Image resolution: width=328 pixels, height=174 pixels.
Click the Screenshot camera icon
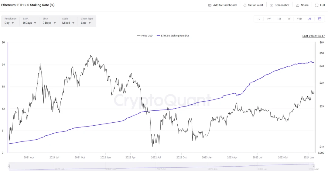[x=271, y=5]
